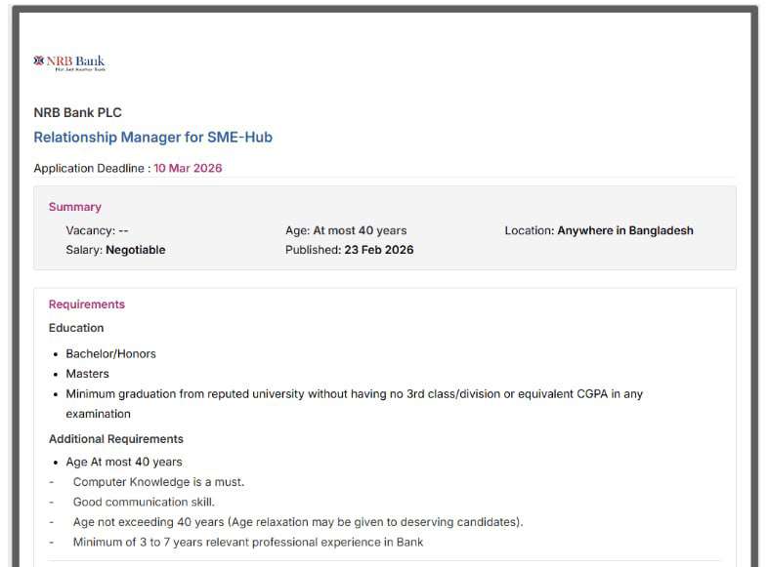Click the Computer Knowledge is a must line

click(158, 482)
